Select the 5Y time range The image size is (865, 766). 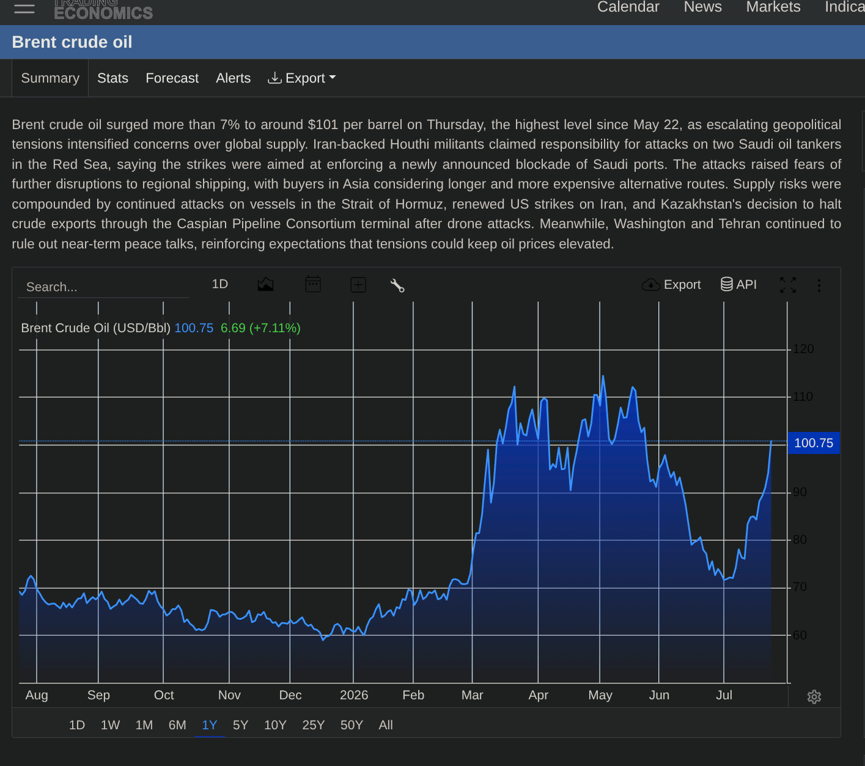pos(240,725)
